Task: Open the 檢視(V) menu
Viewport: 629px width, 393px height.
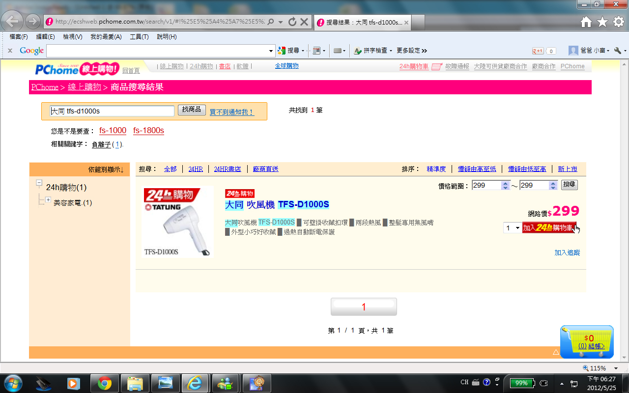Action: click(73, 37)
